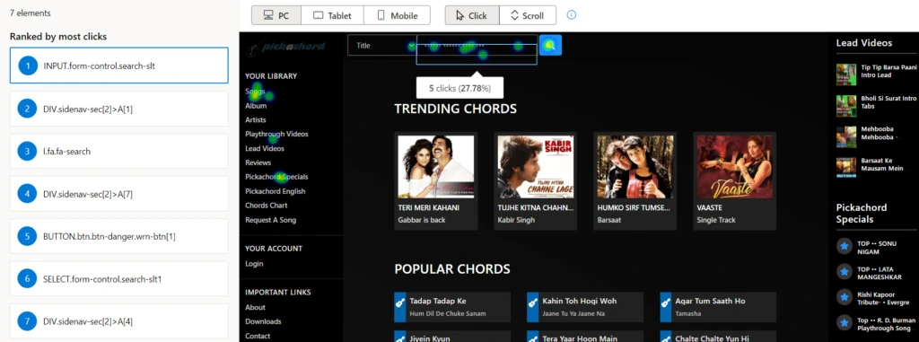The height and width of the screenshot is (342, 919).
Task: Open Artists in Your Library
Action: tap(256, 119)
